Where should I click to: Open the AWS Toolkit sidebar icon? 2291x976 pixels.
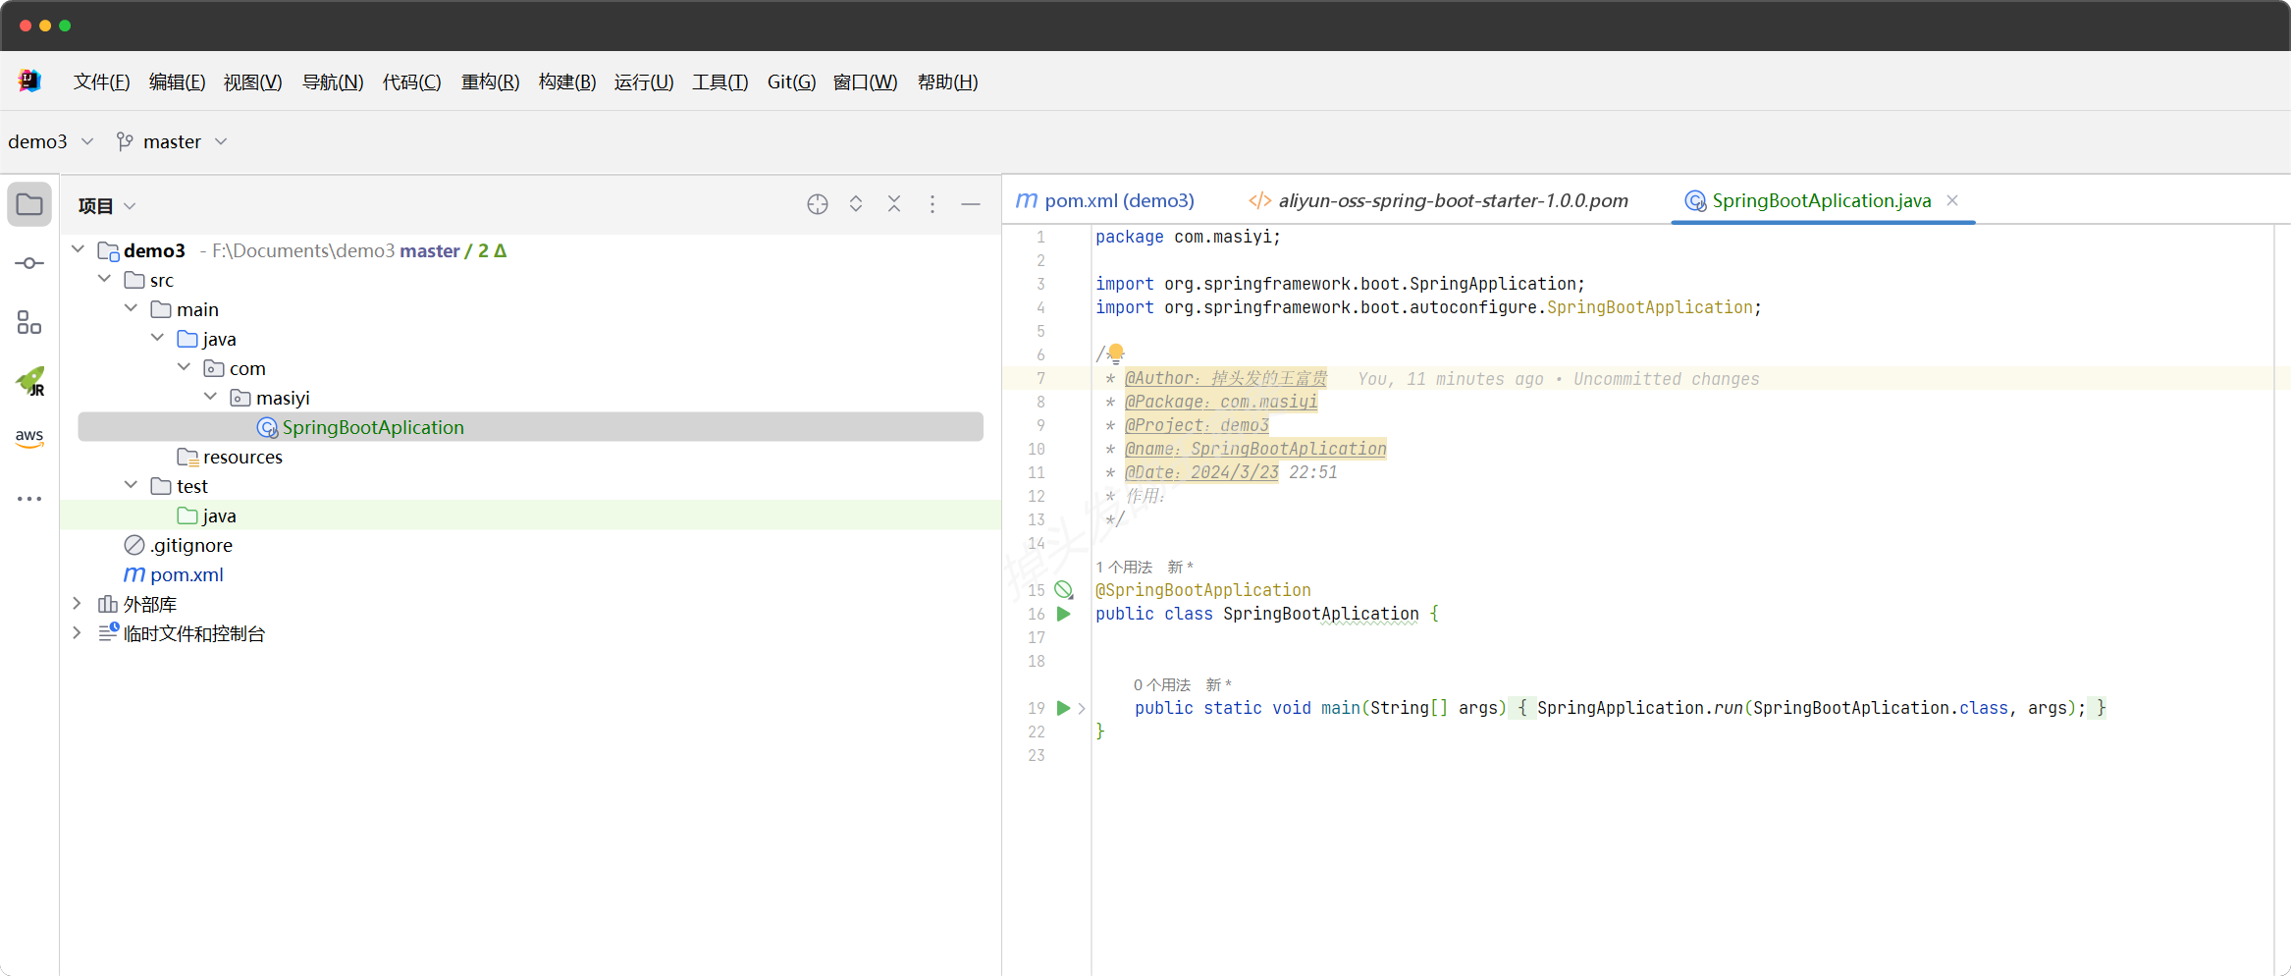point(29,438)
